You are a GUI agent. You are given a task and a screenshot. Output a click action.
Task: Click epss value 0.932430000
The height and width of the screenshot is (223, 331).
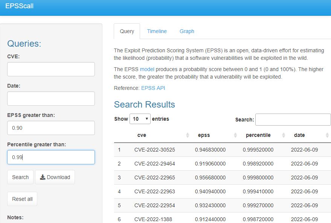210,205
